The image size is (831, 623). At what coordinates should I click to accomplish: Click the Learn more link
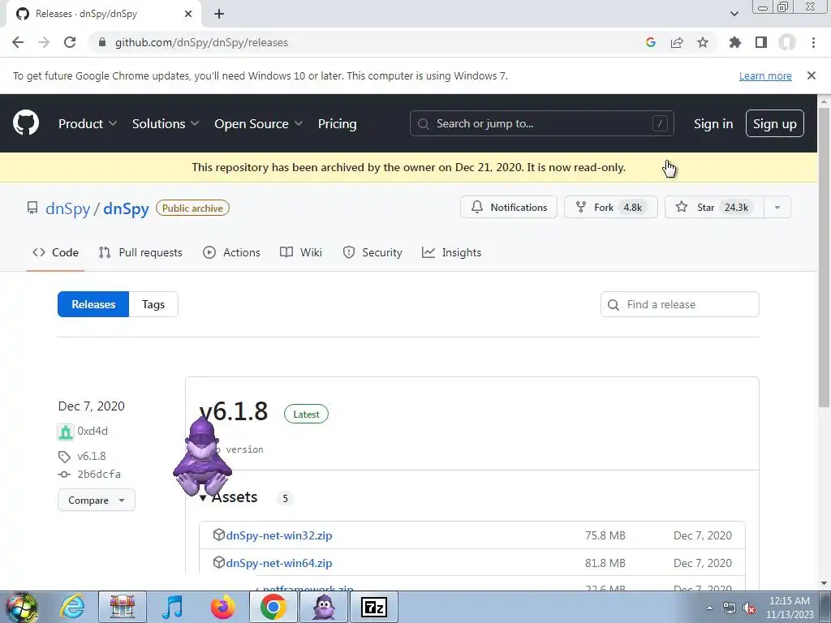pos(765,75)
